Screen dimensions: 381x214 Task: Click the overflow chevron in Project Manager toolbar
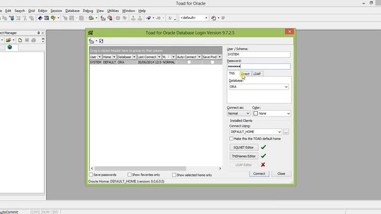pyautogui.click(x=43, y=40)
